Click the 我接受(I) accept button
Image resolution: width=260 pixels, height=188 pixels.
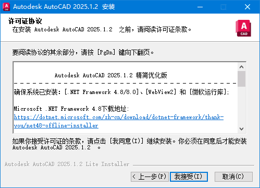(189, 177)
